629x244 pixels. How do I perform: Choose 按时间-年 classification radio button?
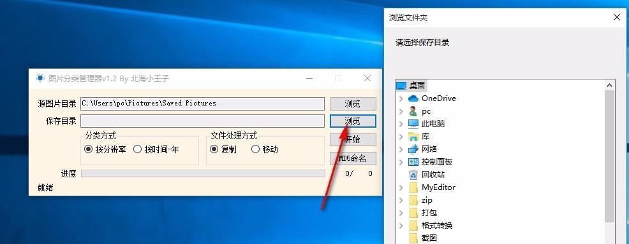click(x=138, y=149)
